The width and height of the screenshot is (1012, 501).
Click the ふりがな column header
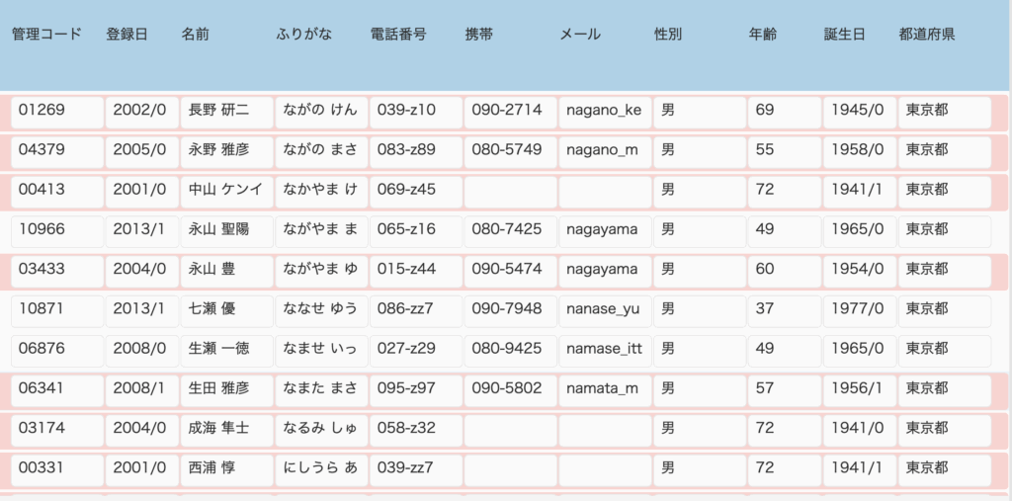point(304,35)
